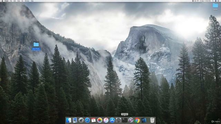Open the Edit menu
Screen dimensions: 221x124
15,1
